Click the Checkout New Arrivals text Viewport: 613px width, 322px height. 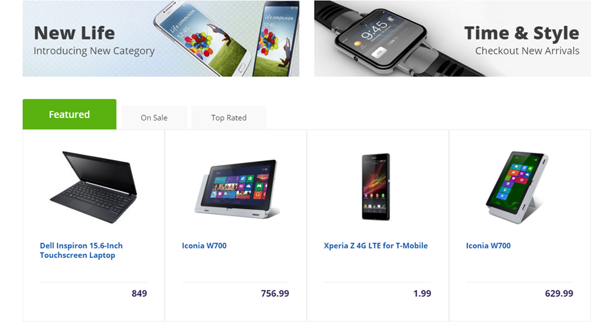tap(527, 51)
